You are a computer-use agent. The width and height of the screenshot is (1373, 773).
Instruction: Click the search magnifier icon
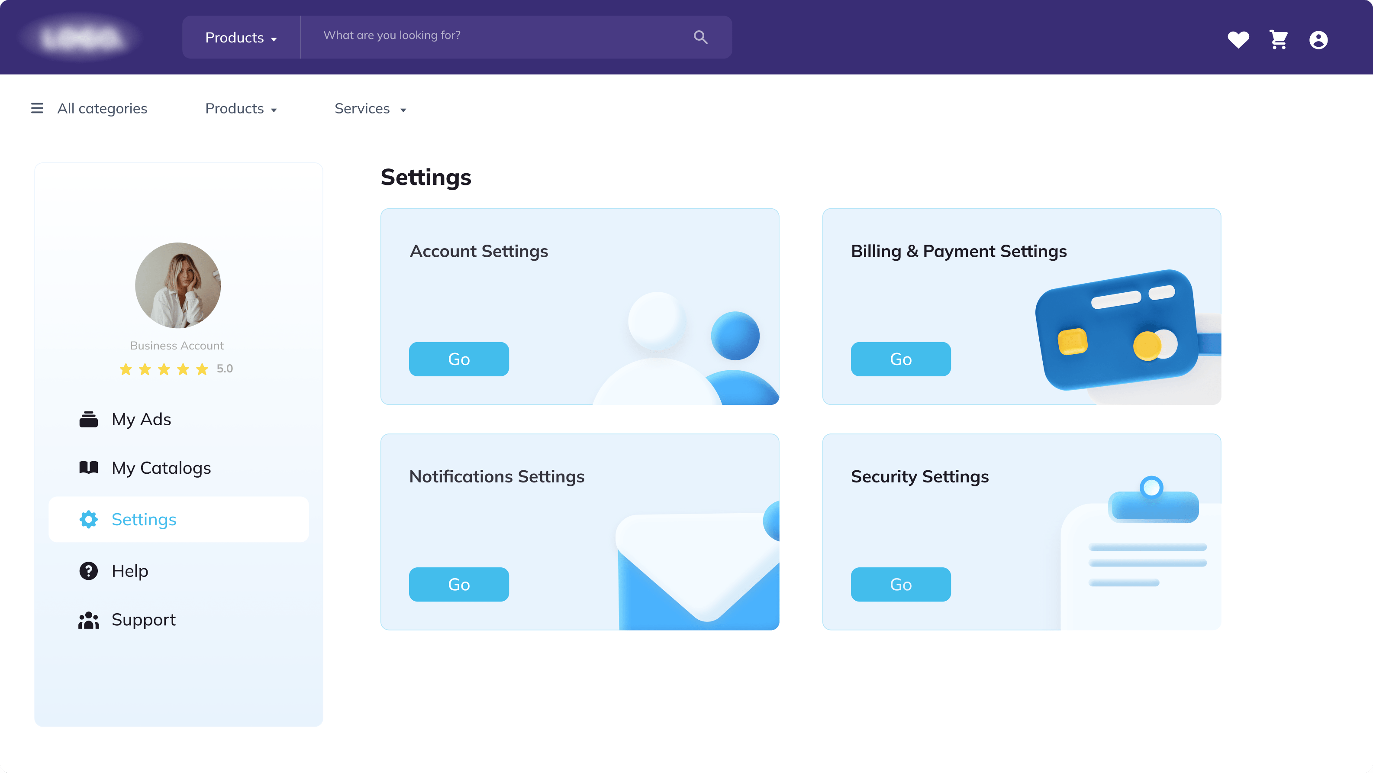click(700, 37)
